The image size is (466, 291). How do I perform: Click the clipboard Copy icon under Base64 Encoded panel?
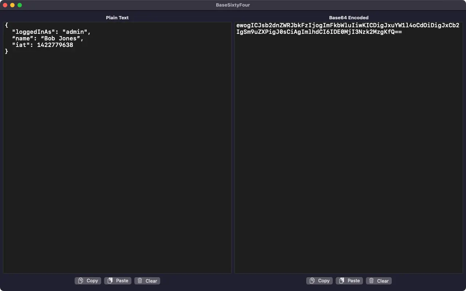312,280
